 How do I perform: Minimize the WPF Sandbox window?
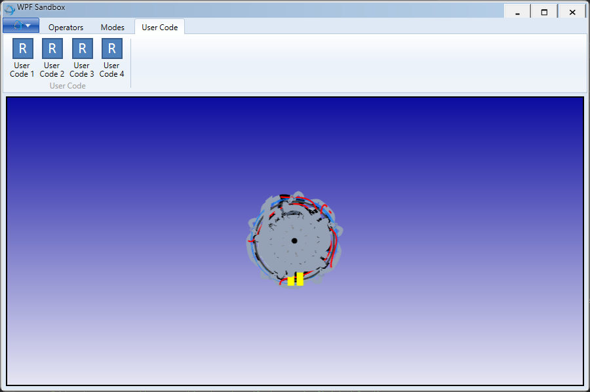coord(518,12)
